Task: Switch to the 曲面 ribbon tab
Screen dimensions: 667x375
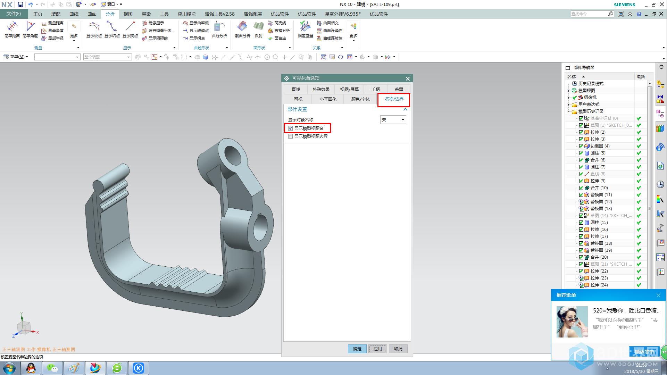Action: tap(92, 14)
